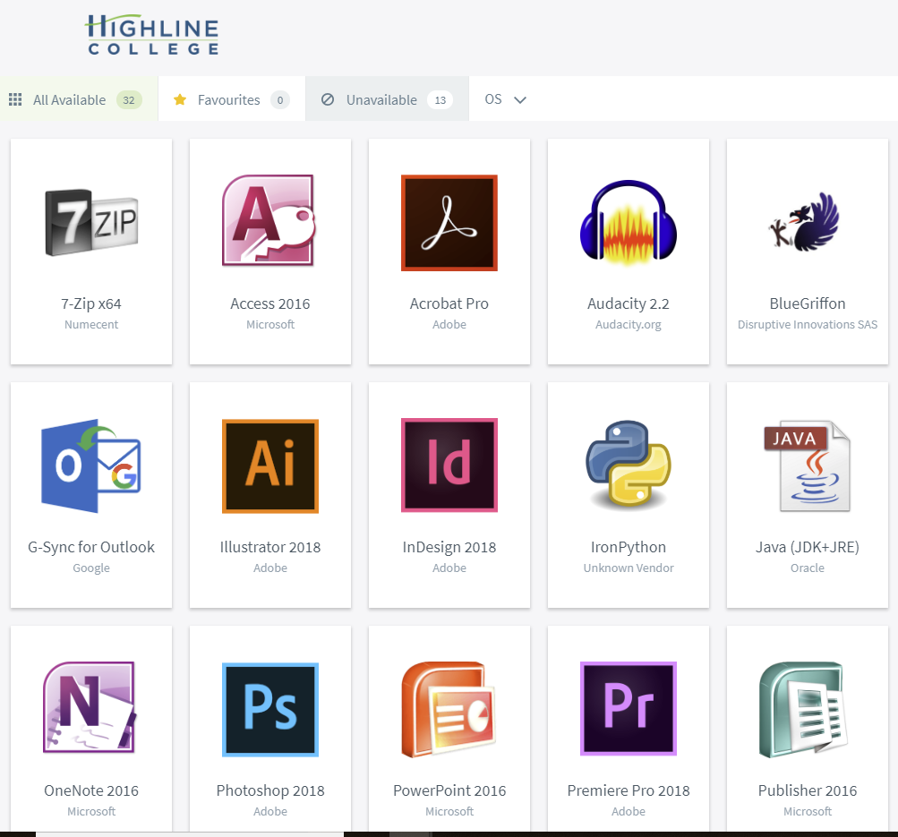The height and width of the screenshot is (837, 898).
Task: Click the Acrobat Pro icon
Action: coord(449,223)
